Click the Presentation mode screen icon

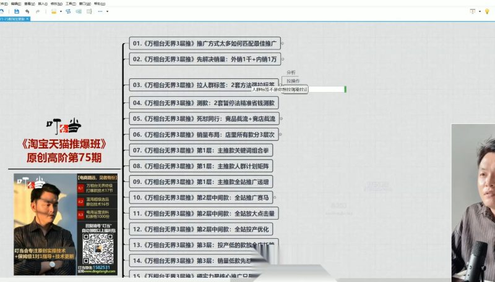click(473, 11)
